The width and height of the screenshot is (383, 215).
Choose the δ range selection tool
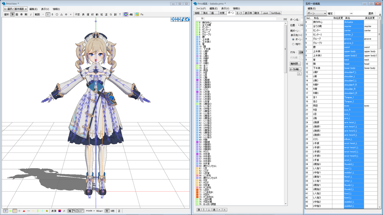coord(52,15)
